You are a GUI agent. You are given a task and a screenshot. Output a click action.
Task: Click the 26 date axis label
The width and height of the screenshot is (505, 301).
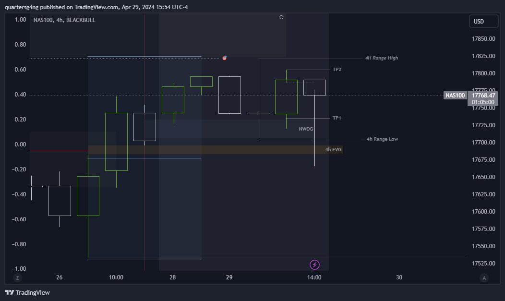point(59,277)
